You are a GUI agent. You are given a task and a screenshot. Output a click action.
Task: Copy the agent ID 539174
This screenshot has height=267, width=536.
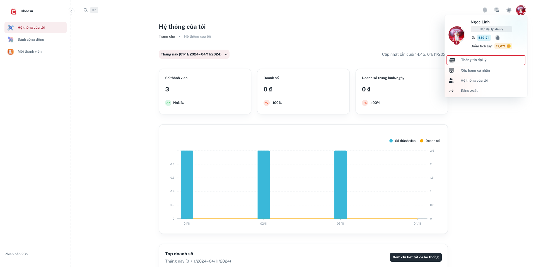[498, 38]
